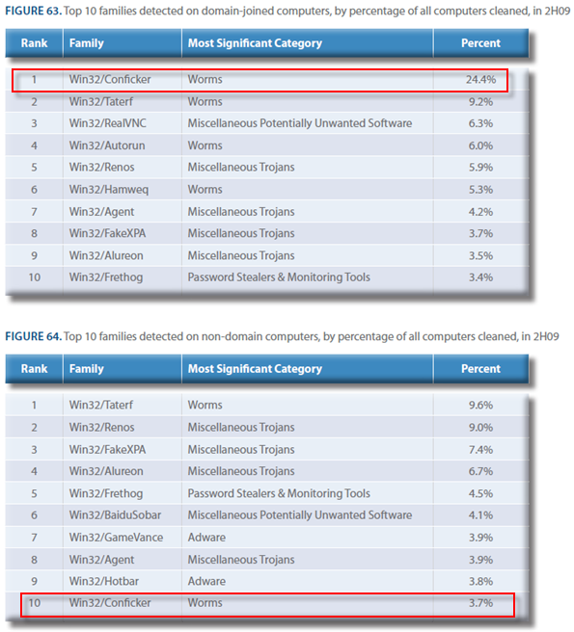Click category text in Win32/RealVNC row
Screen dimensions: 574x632
(300, 123)
